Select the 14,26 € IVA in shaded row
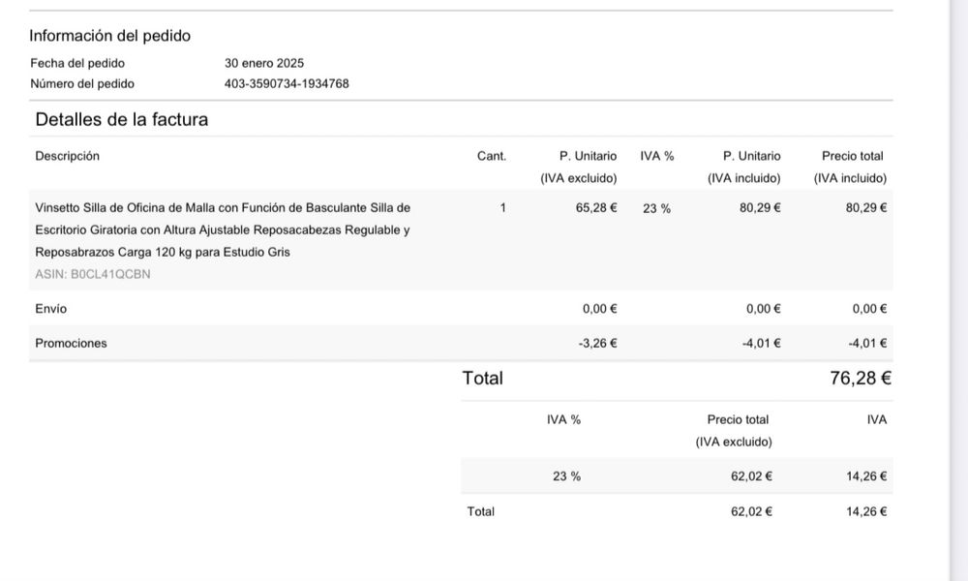Screen dimensions: 968x581 [866, 476]
